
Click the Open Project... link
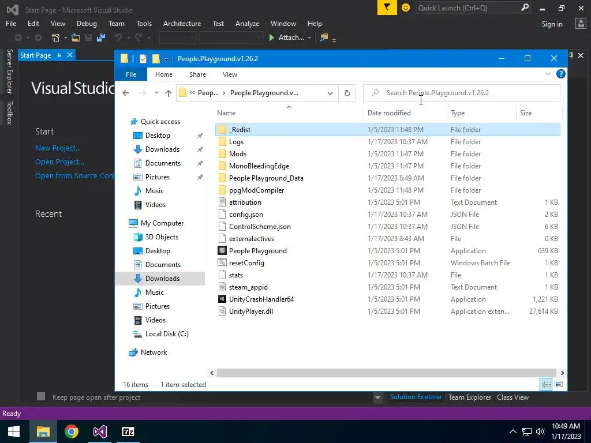(x=59, y=162)
